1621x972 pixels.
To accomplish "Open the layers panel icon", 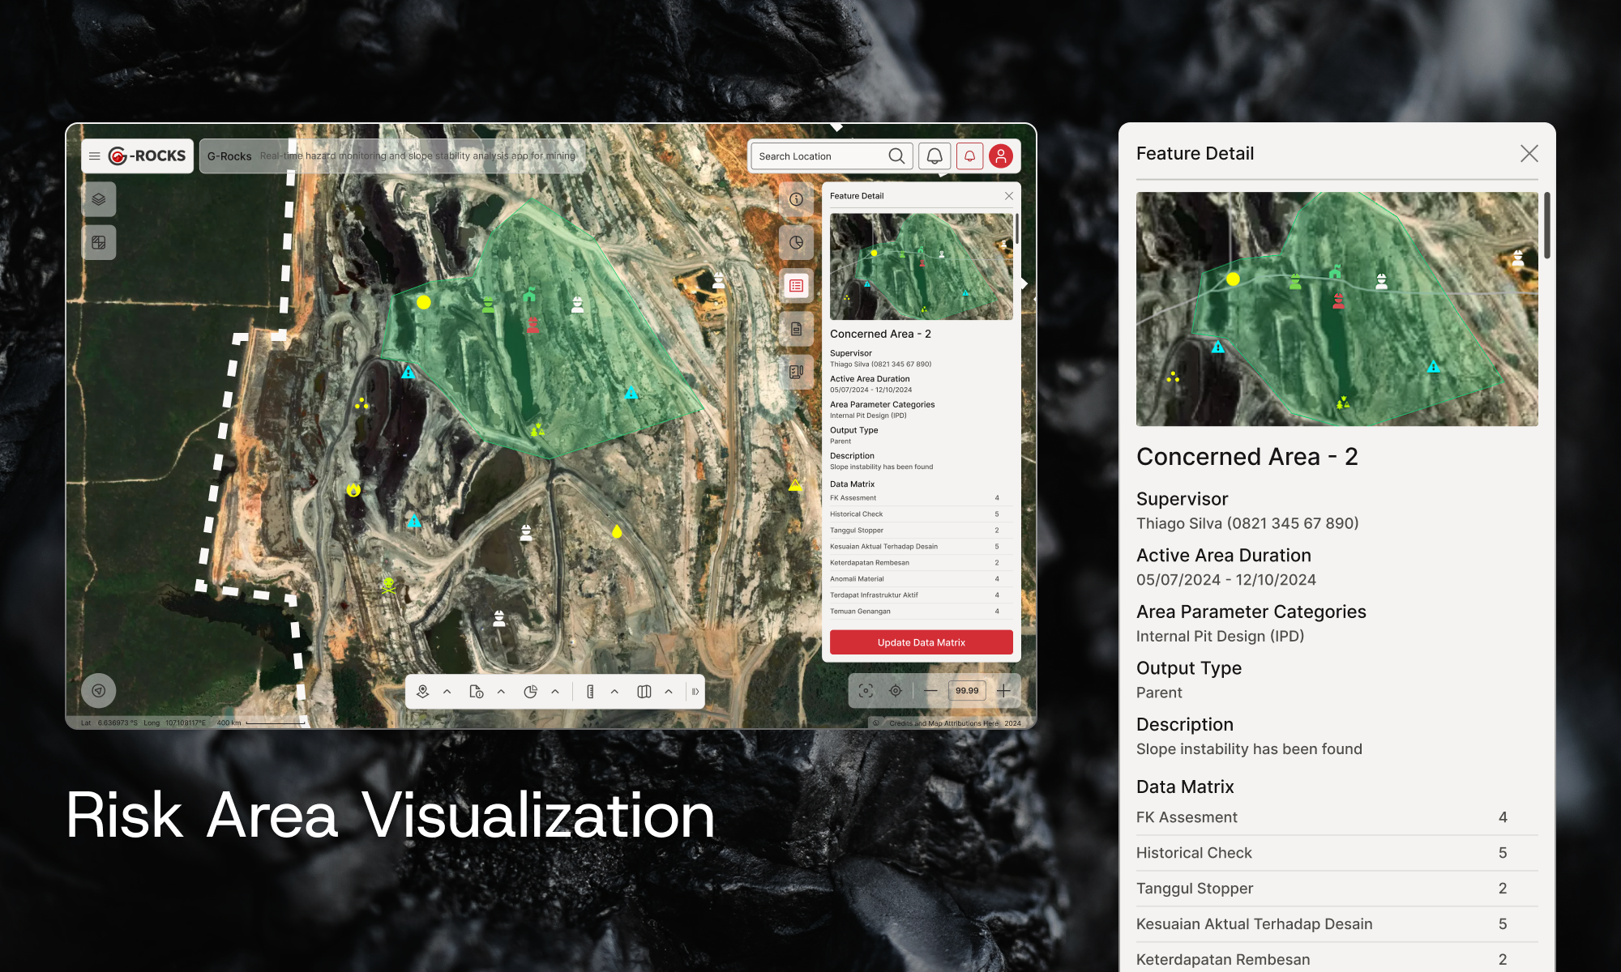I will click(x=99, y=199).
